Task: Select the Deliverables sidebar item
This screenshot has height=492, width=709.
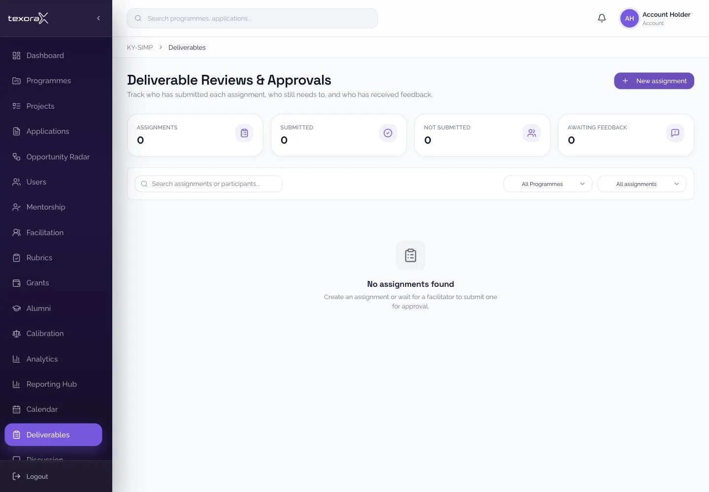Action: pyautogui.click(x=53, y=435)
